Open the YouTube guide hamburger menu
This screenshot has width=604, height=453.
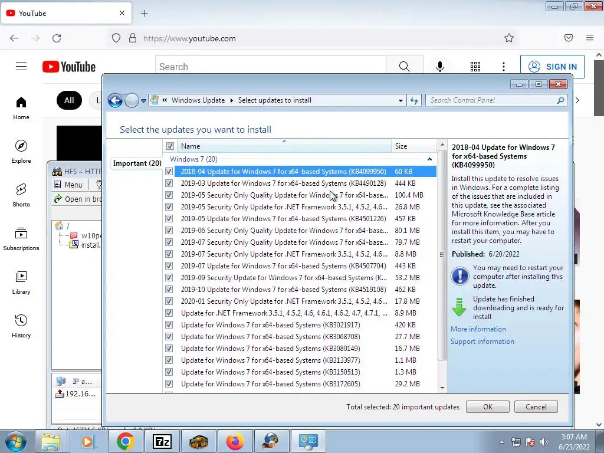pos(21,67)
